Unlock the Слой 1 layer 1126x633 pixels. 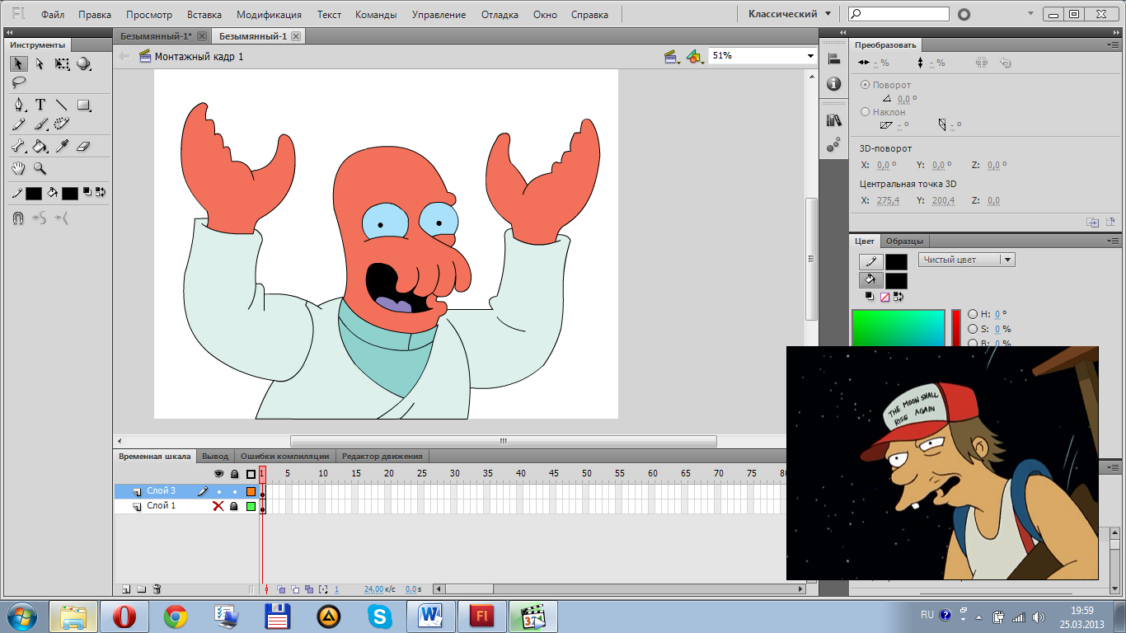click(x=234, y=506)
